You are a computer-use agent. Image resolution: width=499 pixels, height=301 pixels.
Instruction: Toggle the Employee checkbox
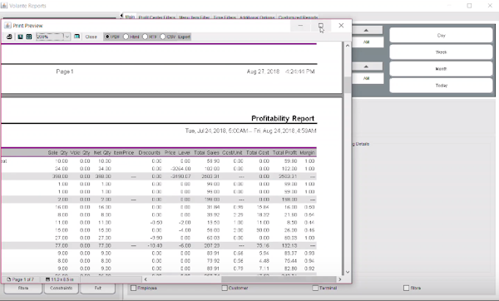tap(134, 288)
